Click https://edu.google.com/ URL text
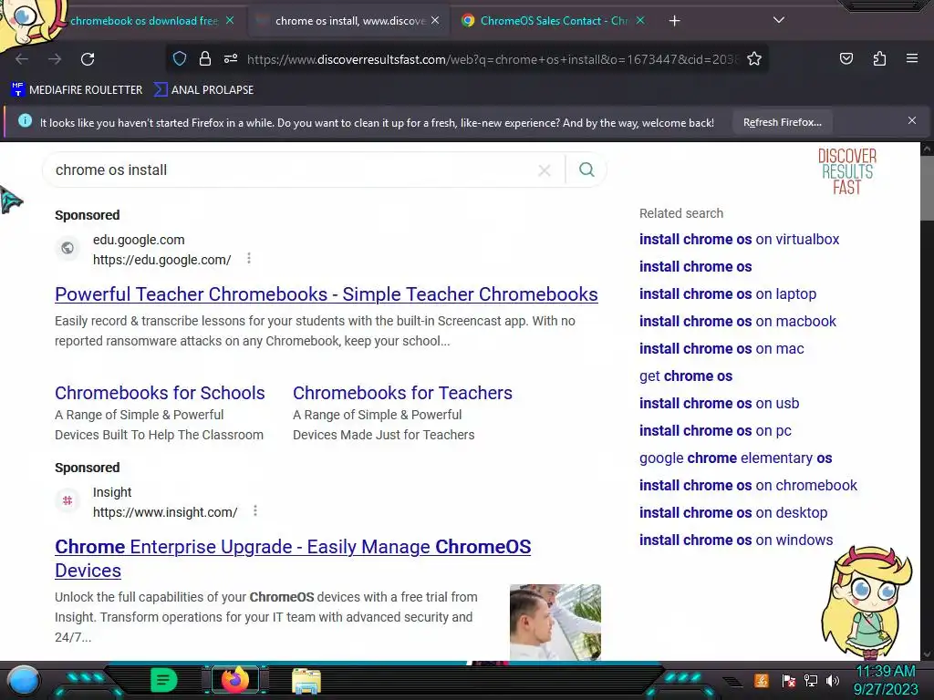Image resolution: width=934 pixels, height=700 pixels. pos(162,260)
